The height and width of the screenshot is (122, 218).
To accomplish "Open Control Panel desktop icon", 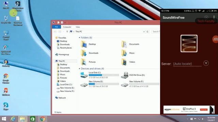I will [6, 35].
